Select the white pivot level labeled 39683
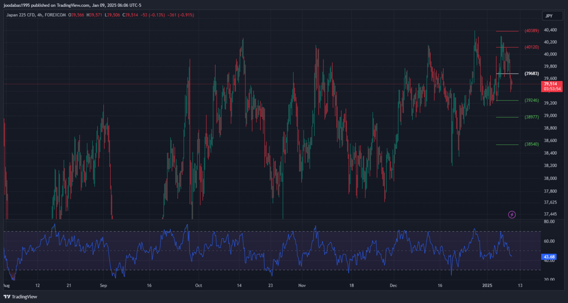 pyautogui.click(x=532, y=73)
